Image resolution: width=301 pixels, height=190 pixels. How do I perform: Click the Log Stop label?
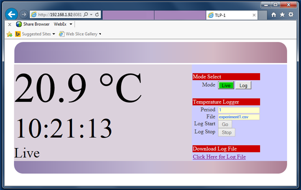(x=205, y=132)
